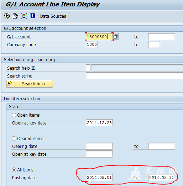Image resolution: width=183 pixels, height=186 pixels.
Task: Click the Clearing date from field
Action: 99,146
